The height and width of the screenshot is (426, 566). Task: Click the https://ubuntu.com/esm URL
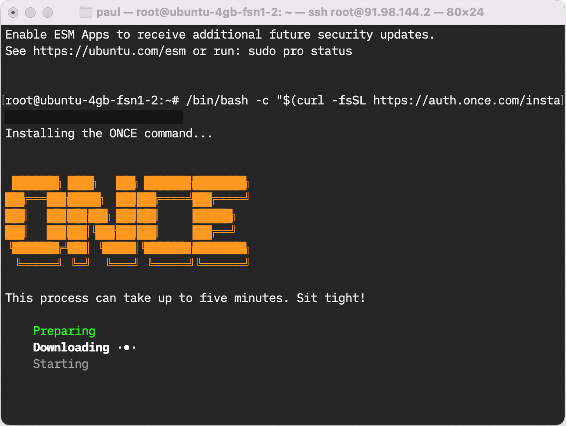[109, 51]
